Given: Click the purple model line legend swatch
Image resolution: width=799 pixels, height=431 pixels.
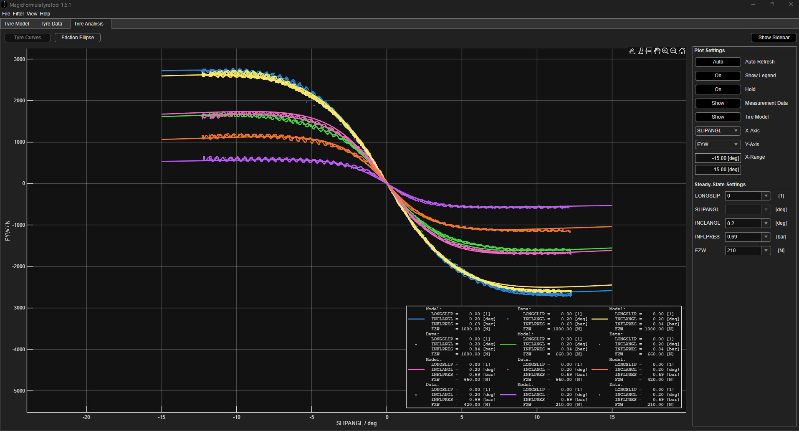Looking at the screenshot, I should pos(508,395).
